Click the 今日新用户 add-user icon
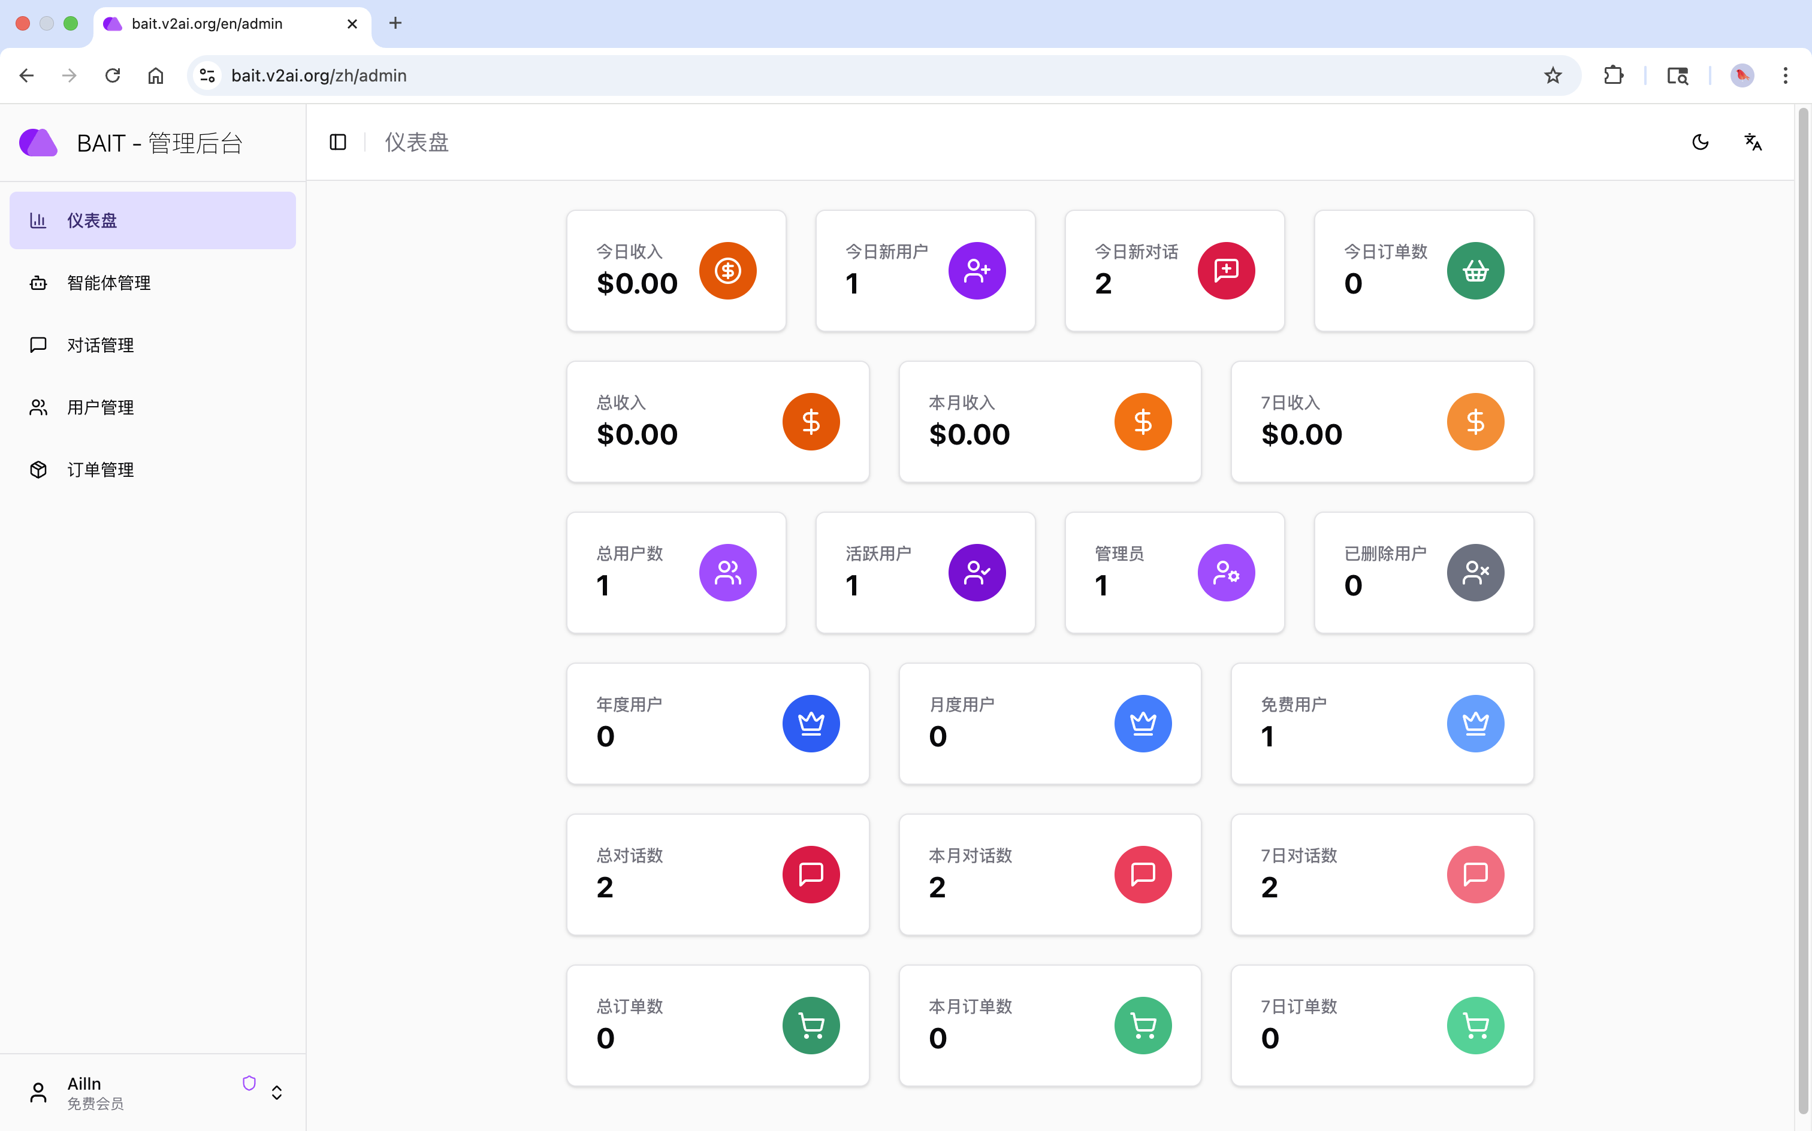1812x1131 pixels. click(x=976, y=271)
